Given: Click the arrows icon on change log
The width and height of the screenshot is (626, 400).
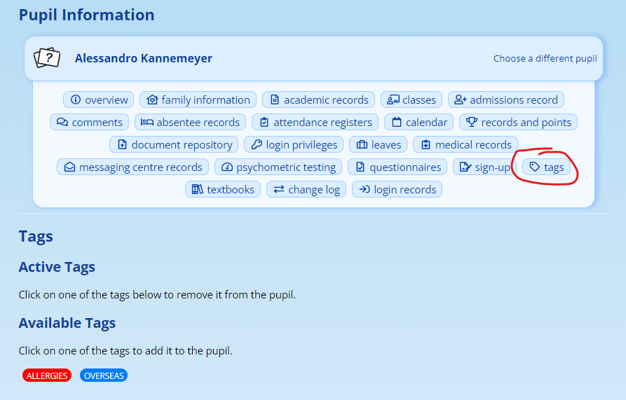Looking at the screenshot, I should (278, 190).
